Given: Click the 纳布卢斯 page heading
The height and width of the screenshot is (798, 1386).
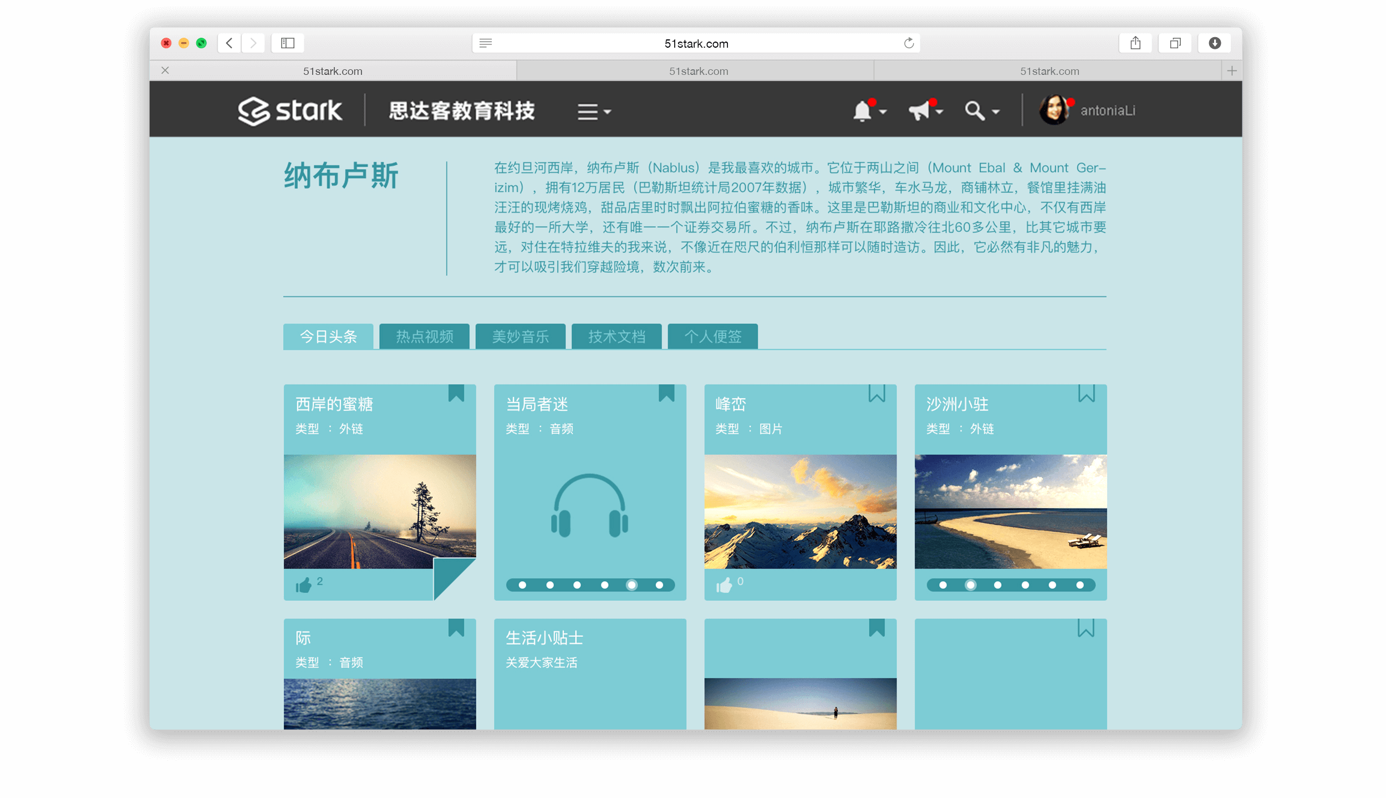Looking at the screenshot, I should click(341, 176).
